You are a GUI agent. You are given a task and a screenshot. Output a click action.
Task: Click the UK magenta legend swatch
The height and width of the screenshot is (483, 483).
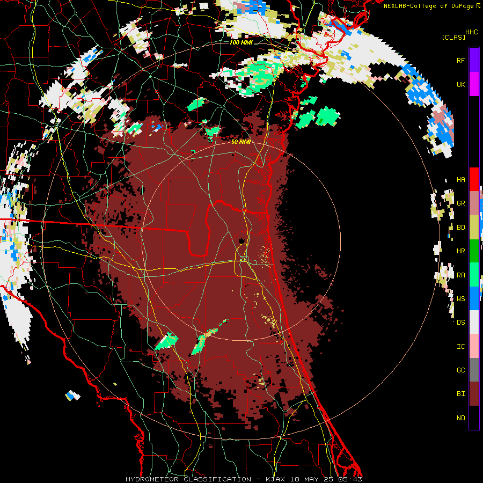(474, 84)
